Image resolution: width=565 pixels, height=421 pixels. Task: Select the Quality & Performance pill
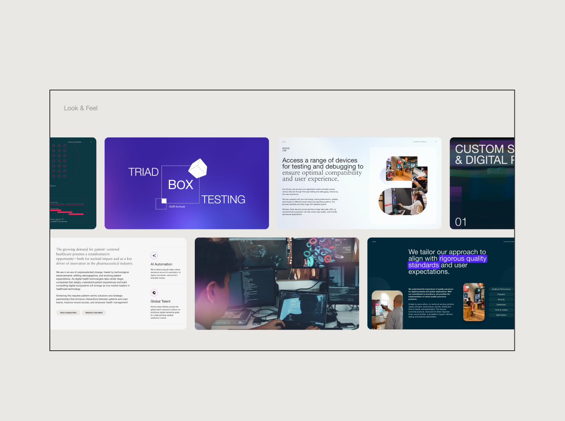tap(501, 289)
